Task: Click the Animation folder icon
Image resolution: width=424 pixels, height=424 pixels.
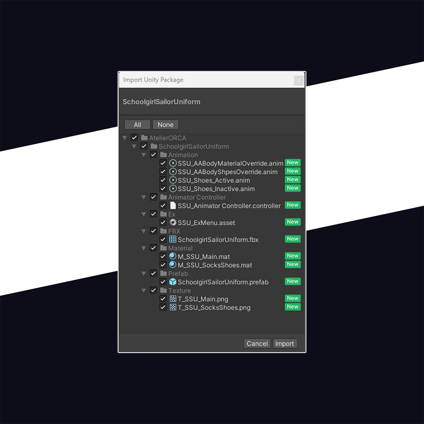Action: (x=163, y=155)
